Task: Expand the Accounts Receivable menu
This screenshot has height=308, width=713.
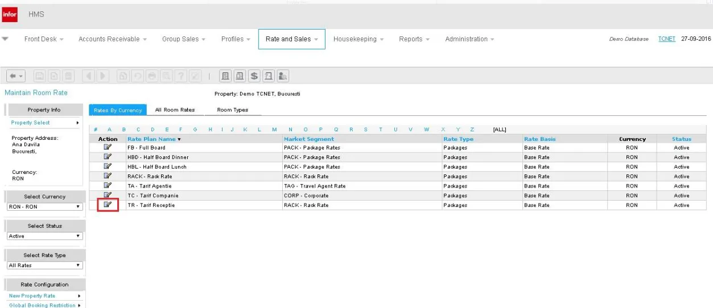Action: click(x=113, y=39)
